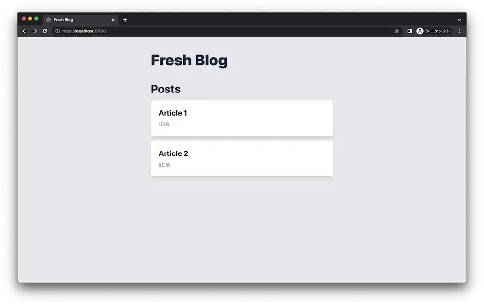This screenshot has width=484, height=306.
Task: Expand the tab search chevron at top right
Action: [x=459, y=19]
